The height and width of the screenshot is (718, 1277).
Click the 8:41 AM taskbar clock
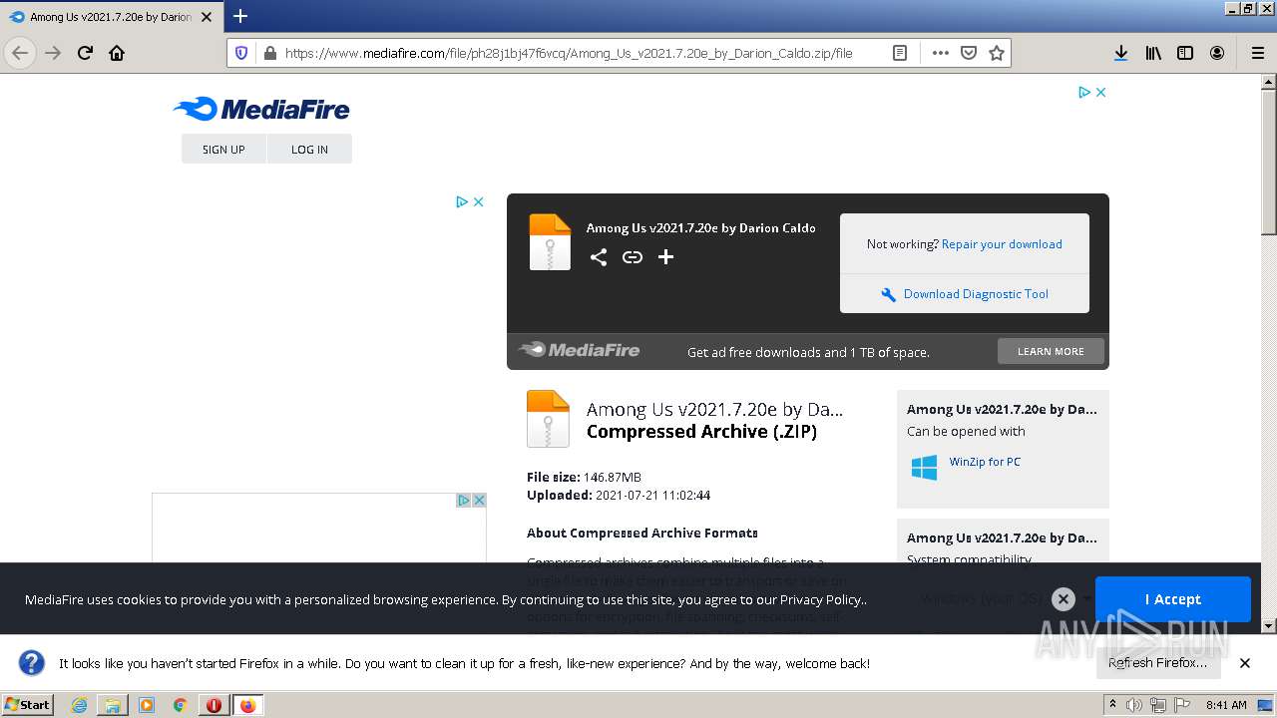tap(1226, 705)
